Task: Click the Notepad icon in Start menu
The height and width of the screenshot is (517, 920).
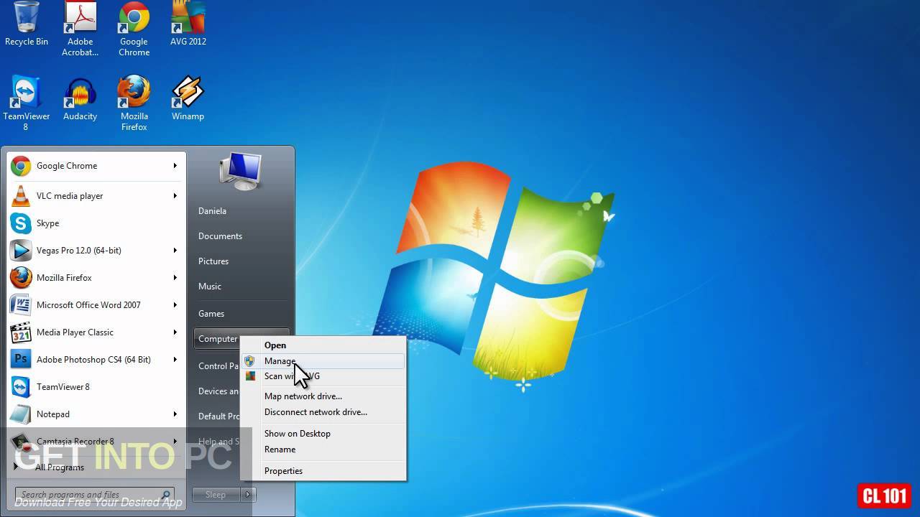Action: point(21,414)
